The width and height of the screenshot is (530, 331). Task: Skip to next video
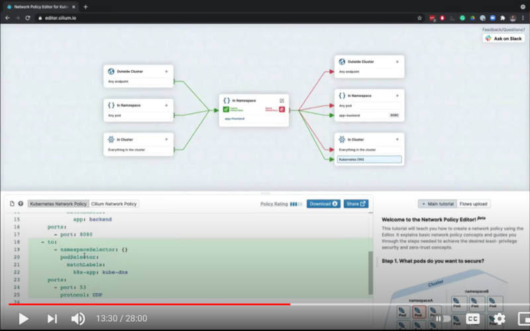coord(52,318)
